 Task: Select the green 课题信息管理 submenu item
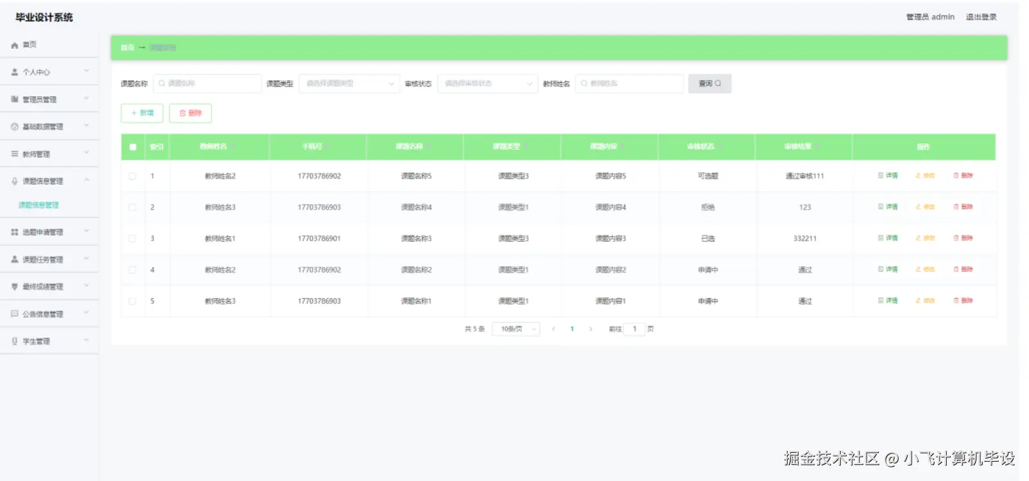(x=39, y=205)
